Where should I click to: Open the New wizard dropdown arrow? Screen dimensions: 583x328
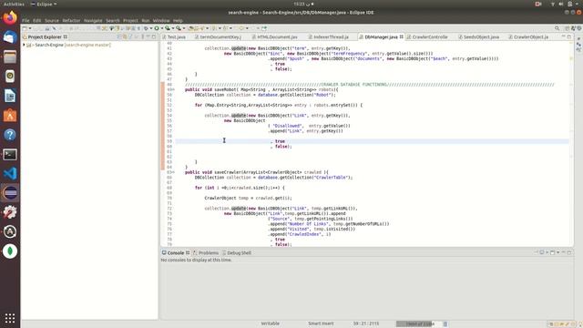(x=30, y=28)
